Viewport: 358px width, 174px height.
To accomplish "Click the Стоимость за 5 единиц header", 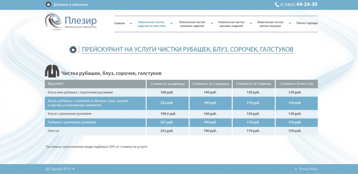I will point(254,84).
